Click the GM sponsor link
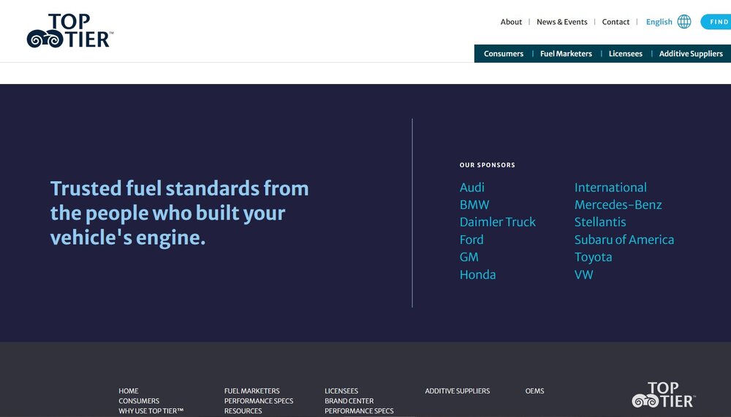 click(x=469, y=257)
